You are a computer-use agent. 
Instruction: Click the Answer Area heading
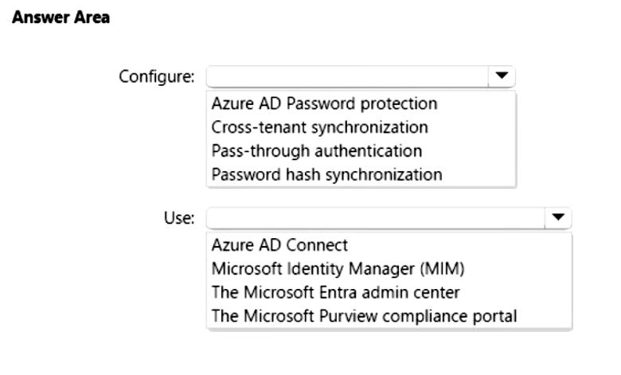(61, 18)
